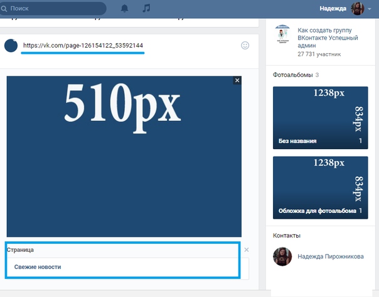Click the search magnifier icon
Screen dimensions: 379x297
tap(4, 9)
